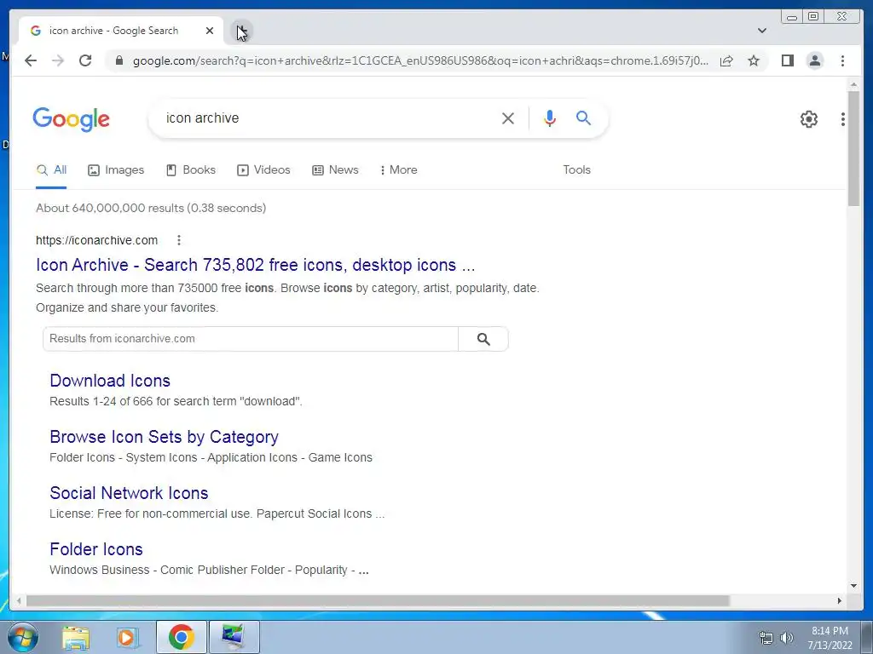Open search Tools options
This screenshot has height=654, width=873.
[x=577, y=170]
